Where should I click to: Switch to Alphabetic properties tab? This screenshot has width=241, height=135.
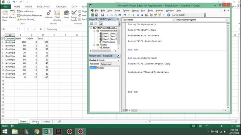click(x=95, y=64)
